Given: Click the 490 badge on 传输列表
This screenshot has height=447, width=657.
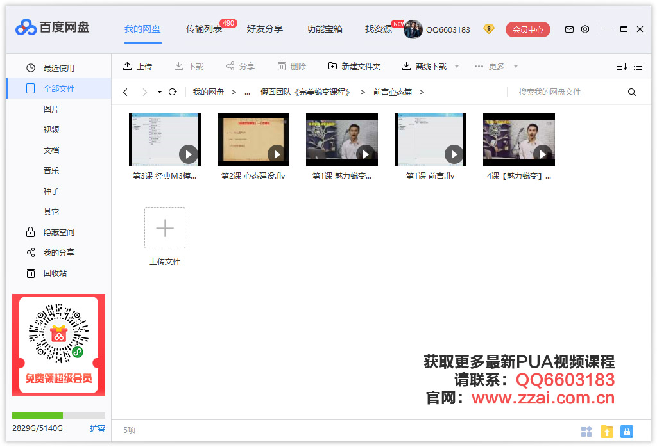Looking at the screenshot, I should tap(228, 24).
